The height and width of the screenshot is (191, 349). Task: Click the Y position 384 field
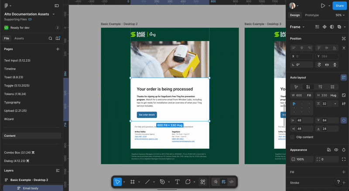coord(327,57)
